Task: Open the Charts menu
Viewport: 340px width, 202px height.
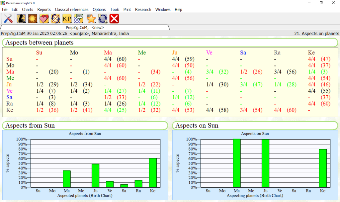Action: [28, 10]
